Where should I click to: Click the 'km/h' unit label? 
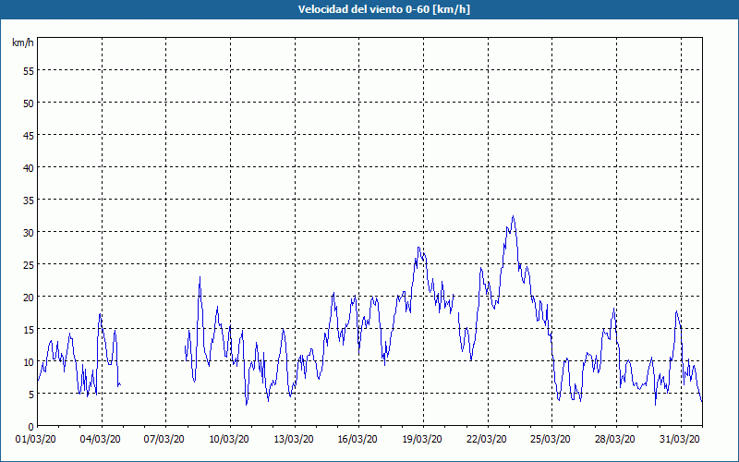pyautogui.click(x=23, y=43)
